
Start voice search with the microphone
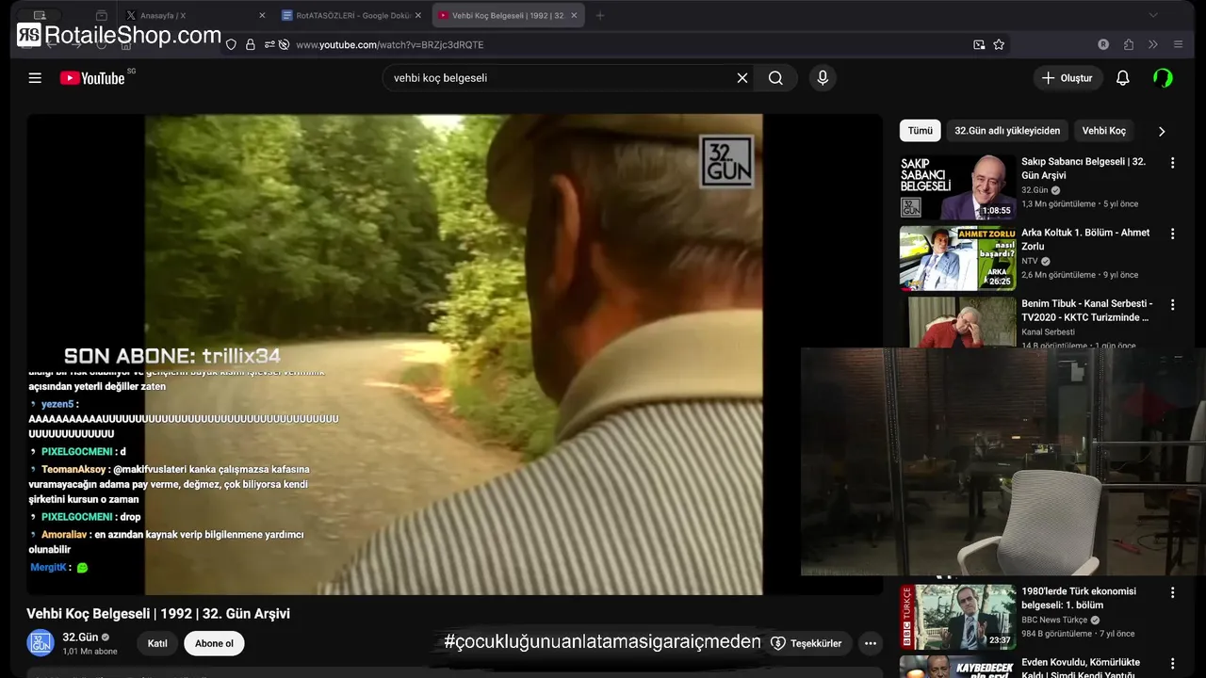coord(823,78)
